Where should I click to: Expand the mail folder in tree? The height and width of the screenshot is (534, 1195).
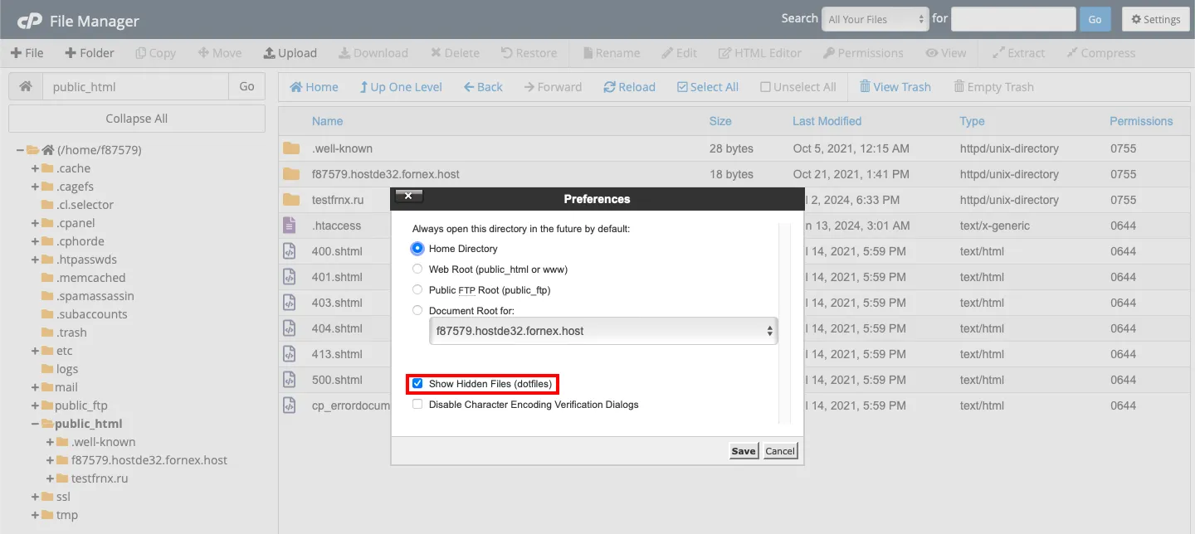point(36,387)
